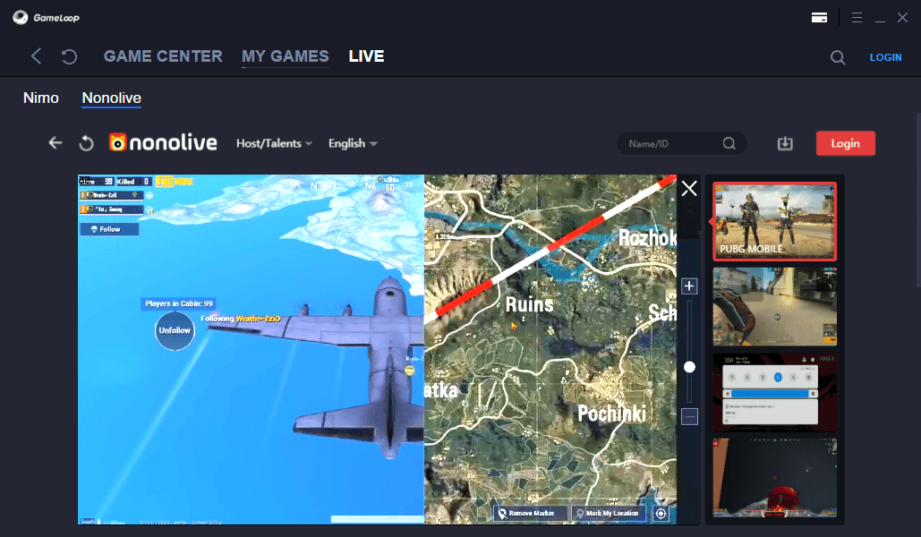Focus the Name/ID search field
Viewport: 921px width, 537px height.
click(681, 143)
